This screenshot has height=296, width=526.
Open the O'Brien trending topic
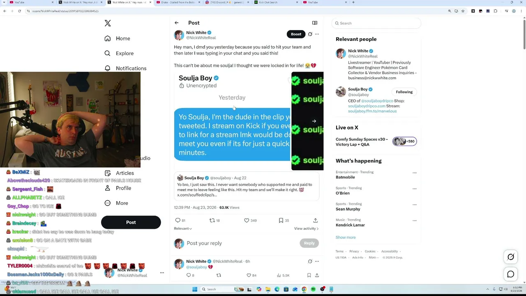pyautogui.click(x=343, y=193)
